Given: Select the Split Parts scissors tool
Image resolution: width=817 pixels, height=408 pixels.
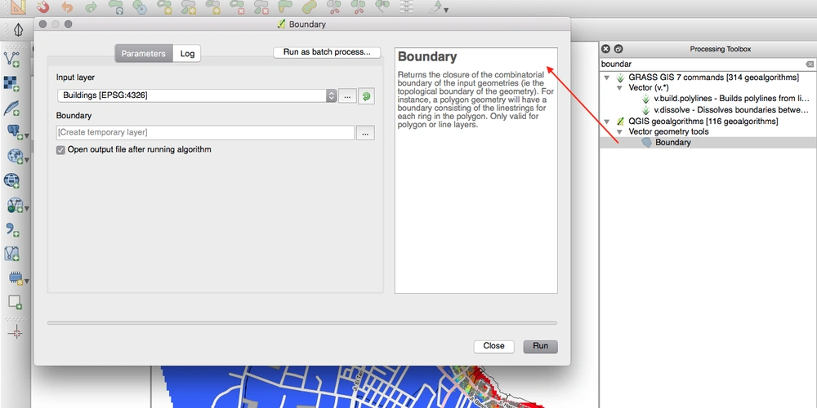Looking at the screenshot, I should point(358,7).
